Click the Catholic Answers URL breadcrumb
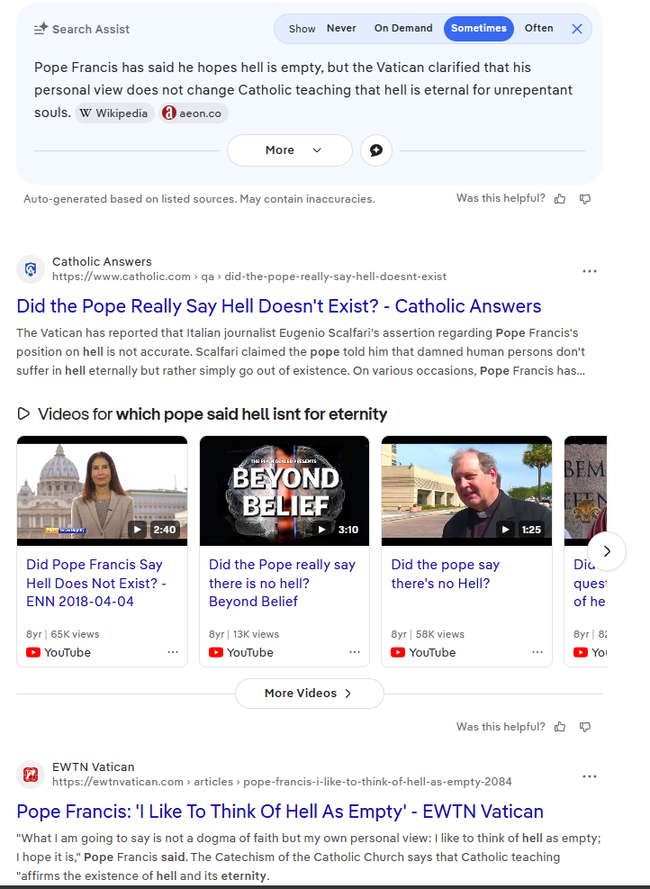The width and height of the screenshot is (650, 889). click(x=249, y=277)
